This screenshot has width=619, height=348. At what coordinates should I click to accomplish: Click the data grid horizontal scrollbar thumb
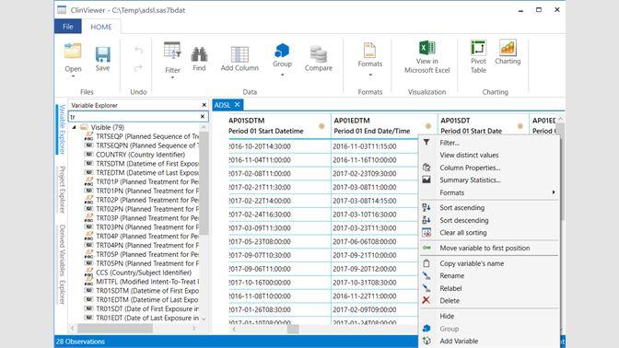(x=293, y=329)
